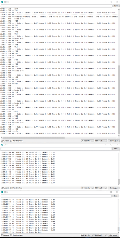Disable Autoscroll in the COM14 monitor
Viewport: 120px width, 238px height.
click(2, 141)
